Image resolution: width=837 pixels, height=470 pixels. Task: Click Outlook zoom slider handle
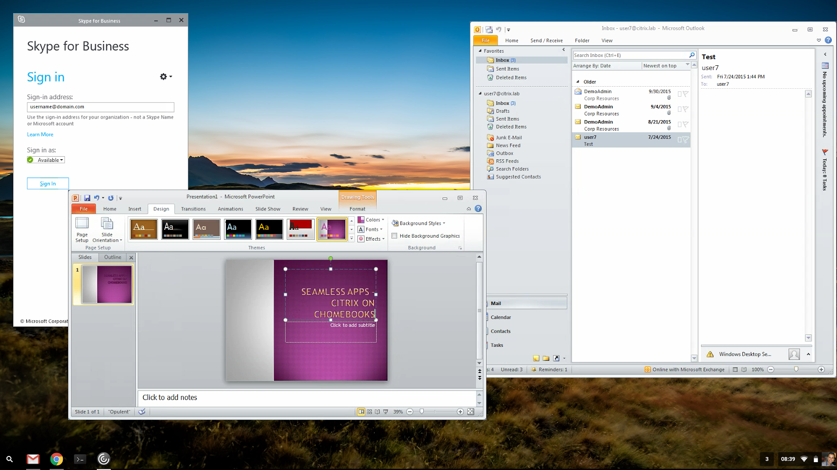click(796, 369)
